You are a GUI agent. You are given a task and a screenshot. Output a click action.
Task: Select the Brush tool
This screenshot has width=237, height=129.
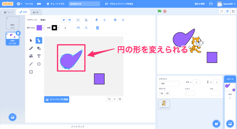[x=31, y=48]
